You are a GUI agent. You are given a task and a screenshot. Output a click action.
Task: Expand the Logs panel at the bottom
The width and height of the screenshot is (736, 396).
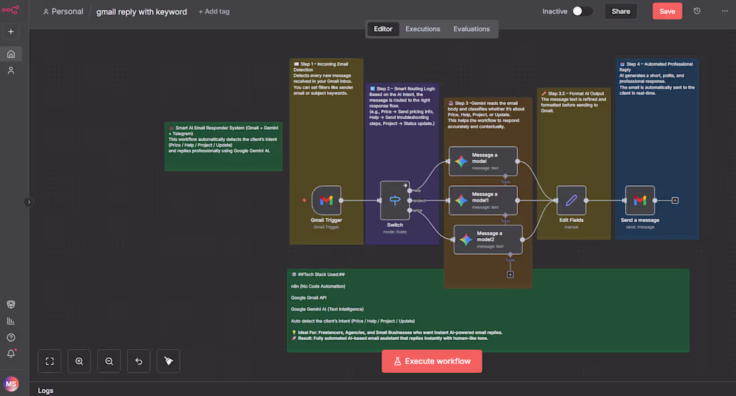coord(45,390)
